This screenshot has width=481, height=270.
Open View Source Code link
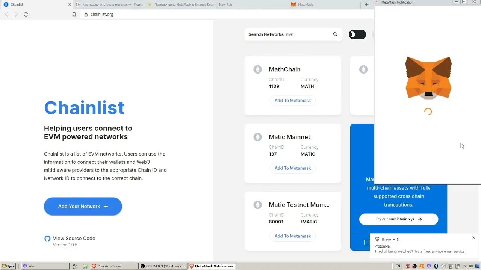click(74, 238)
